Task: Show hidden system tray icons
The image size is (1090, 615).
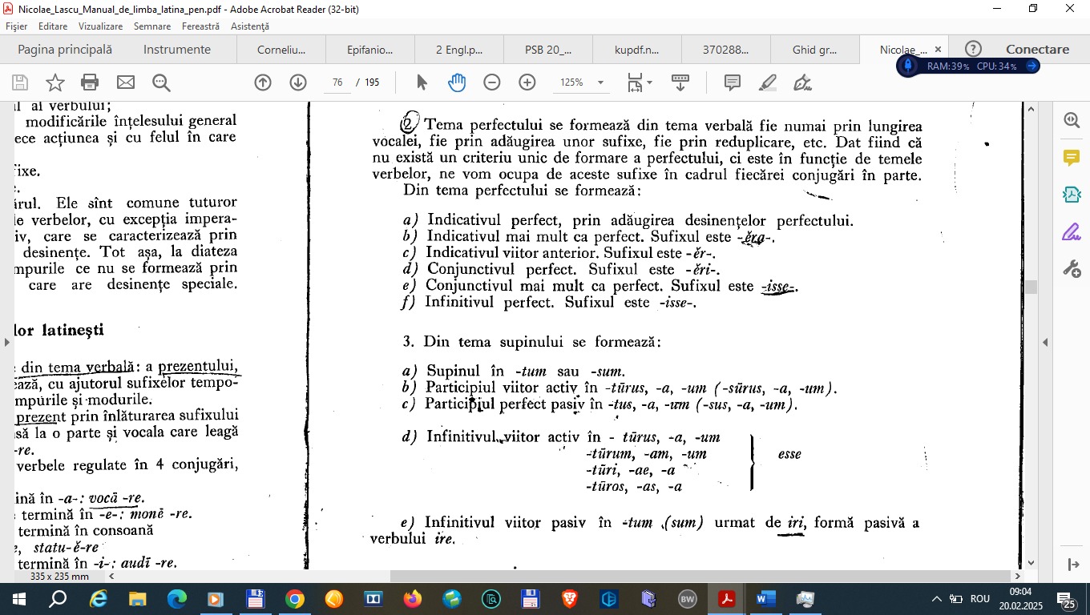Action: pyautogui.click(x=935, y=599)
